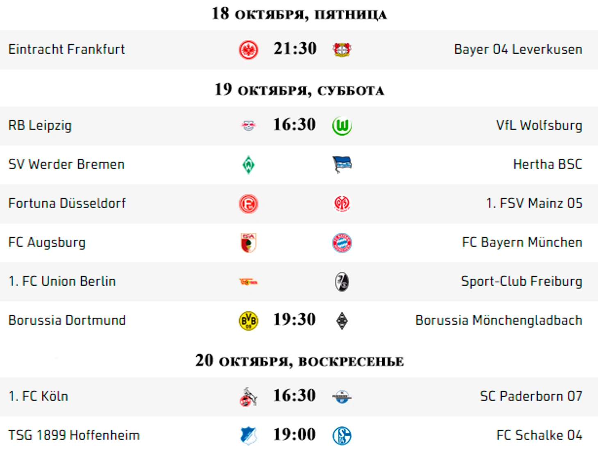
Task: Select the 1. FC Köln goat logo
Action: (x=248, y=396)
